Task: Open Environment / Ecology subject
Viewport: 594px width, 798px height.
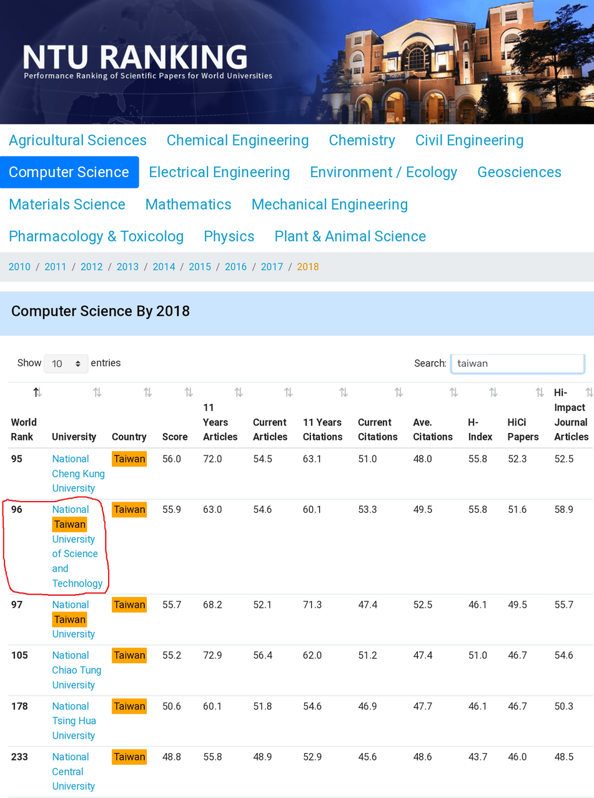Action: click(x=384, y=172)
